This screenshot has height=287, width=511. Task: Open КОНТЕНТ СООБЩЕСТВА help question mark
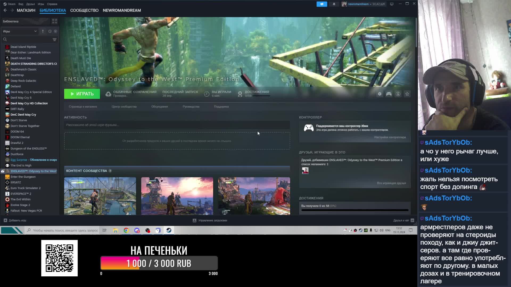(110, 171)
